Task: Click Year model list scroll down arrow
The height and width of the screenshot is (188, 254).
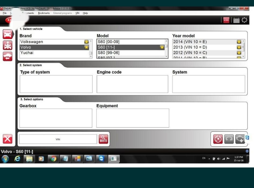Action: coord(243,56)
